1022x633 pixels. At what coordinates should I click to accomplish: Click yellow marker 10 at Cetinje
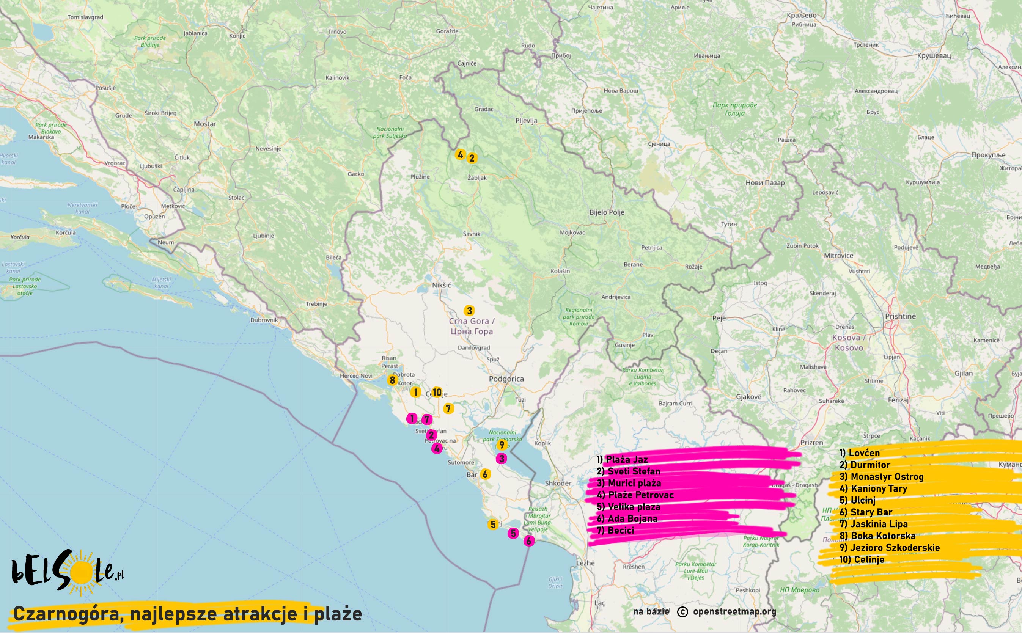tap(437, 392)
